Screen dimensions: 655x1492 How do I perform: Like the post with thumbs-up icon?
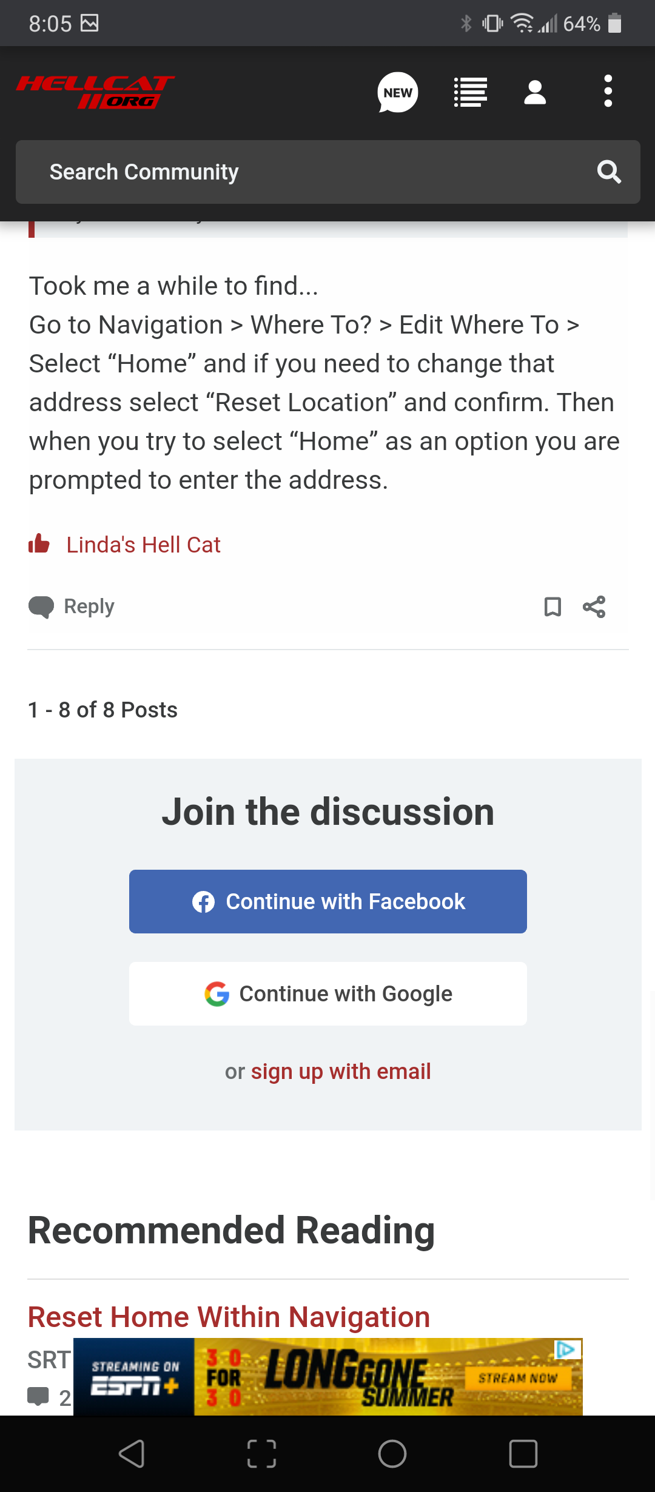(x=39, y=544)
